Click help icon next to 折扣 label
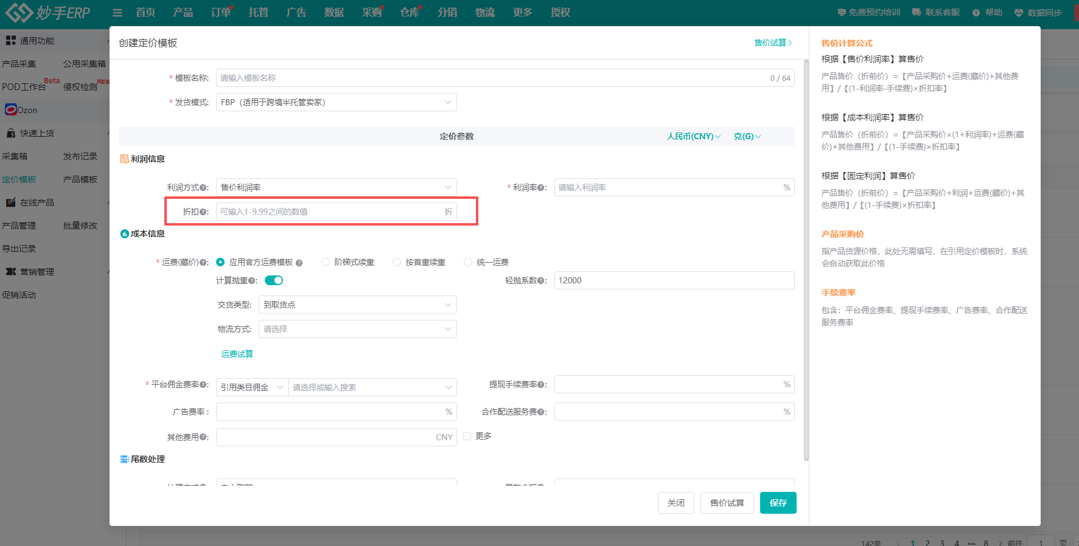This screenshot has height=546, width=1079. (204, 212)
